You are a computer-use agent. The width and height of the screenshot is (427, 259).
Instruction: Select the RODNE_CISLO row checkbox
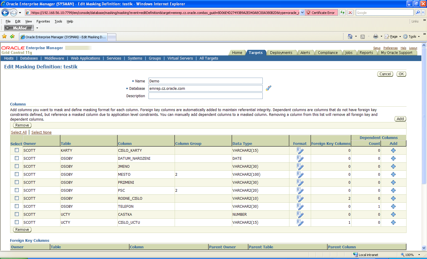pos(17,198)
